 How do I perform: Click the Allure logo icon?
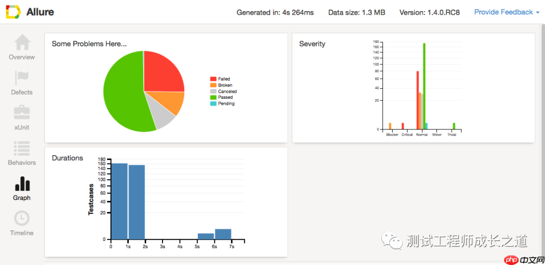tap(13, 12)
